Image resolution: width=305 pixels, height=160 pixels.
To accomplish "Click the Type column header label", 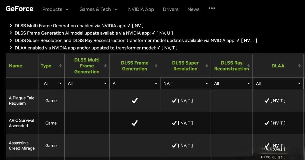I will click(x=46, y=66).
